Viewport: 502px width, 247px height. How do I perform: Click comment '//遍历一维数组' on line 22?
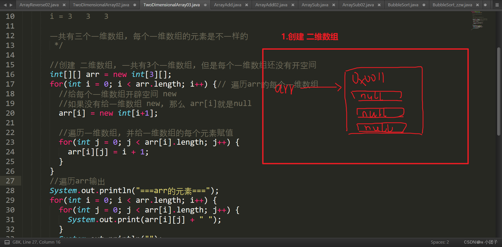(146, 133)
